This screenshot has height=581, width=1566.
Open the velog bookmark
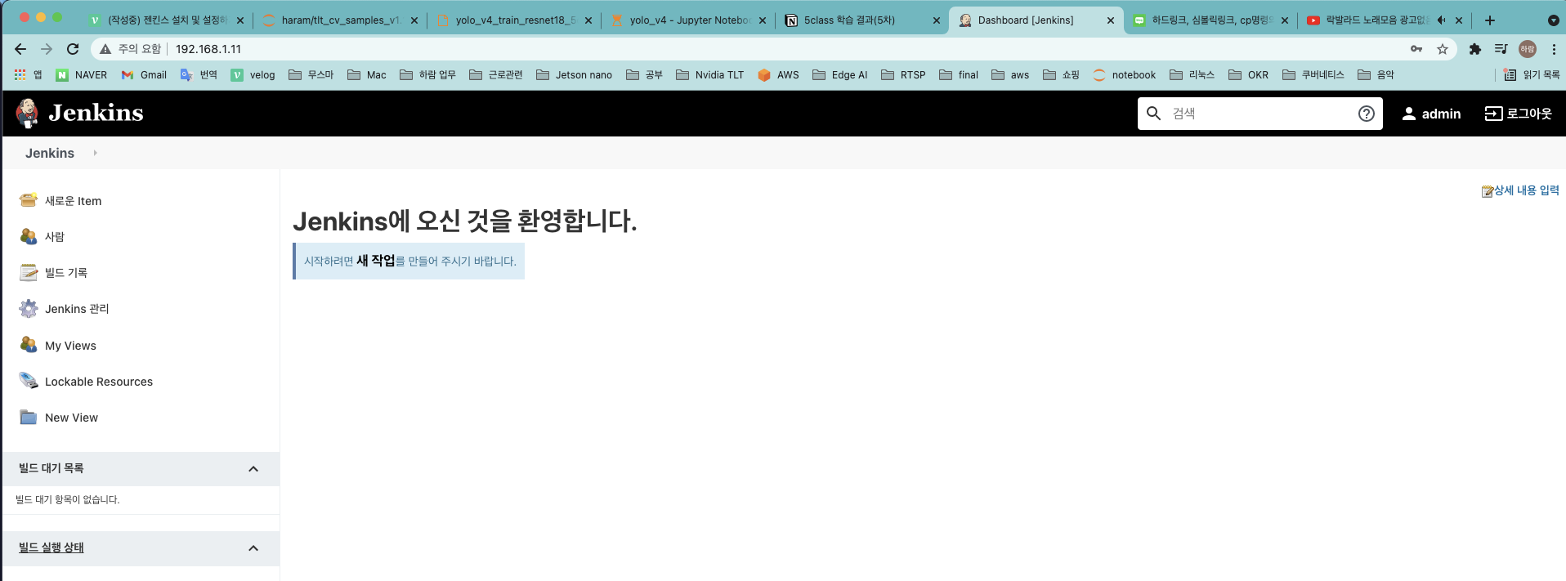pyautogui.click(x=253, y=74)
